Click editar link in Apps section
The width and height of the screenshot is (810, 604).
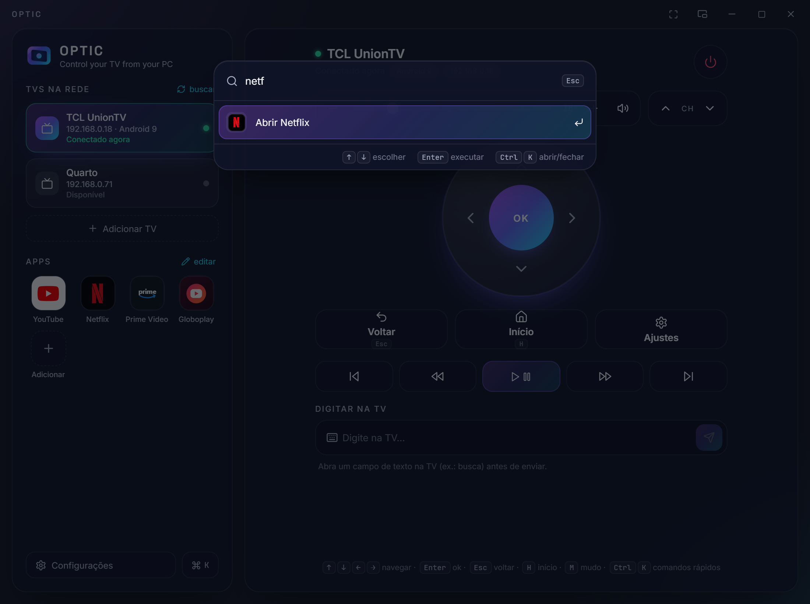pos(198,261)
